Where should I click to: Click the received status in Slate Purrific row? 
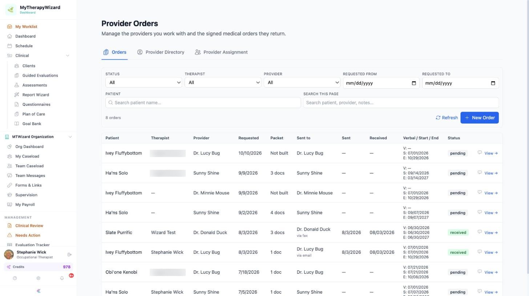point(458,232)
